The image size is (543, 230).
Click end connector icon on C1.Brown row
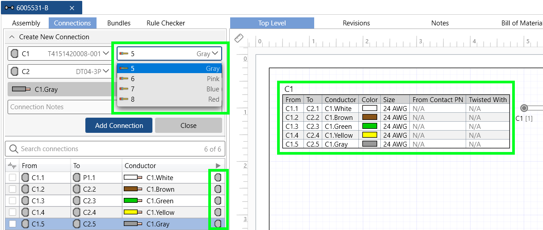click(x=218, y=189)
